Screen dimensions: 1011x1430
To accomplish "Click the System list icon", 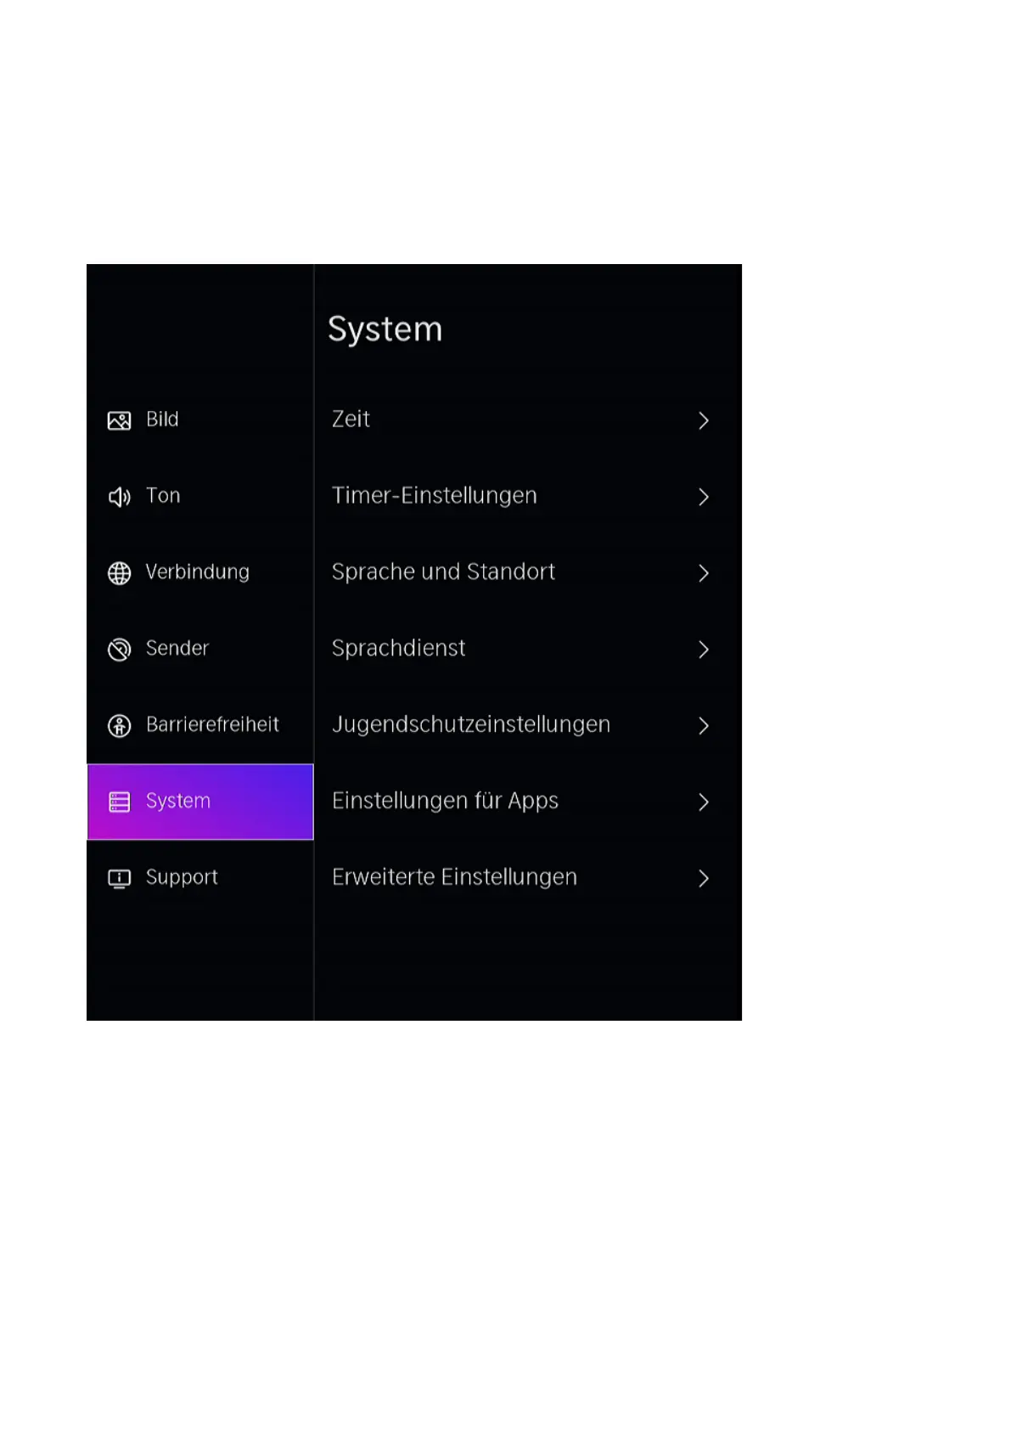I will click(119, 802).
